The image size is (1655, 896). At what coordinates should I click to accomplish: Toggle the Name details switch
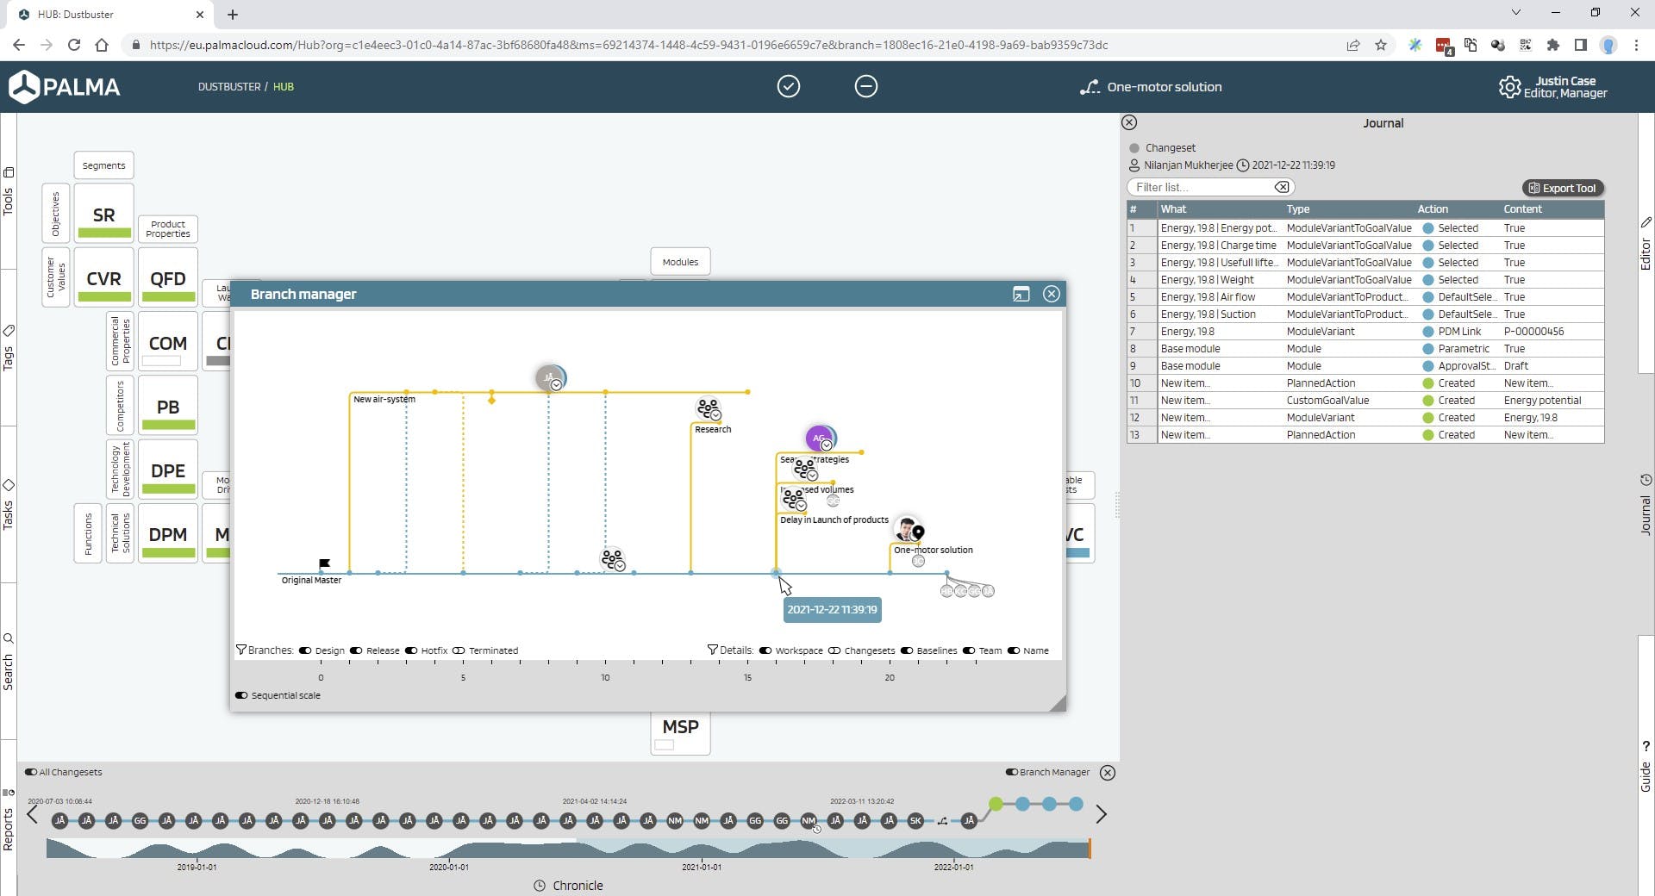tap(1014, 650)
